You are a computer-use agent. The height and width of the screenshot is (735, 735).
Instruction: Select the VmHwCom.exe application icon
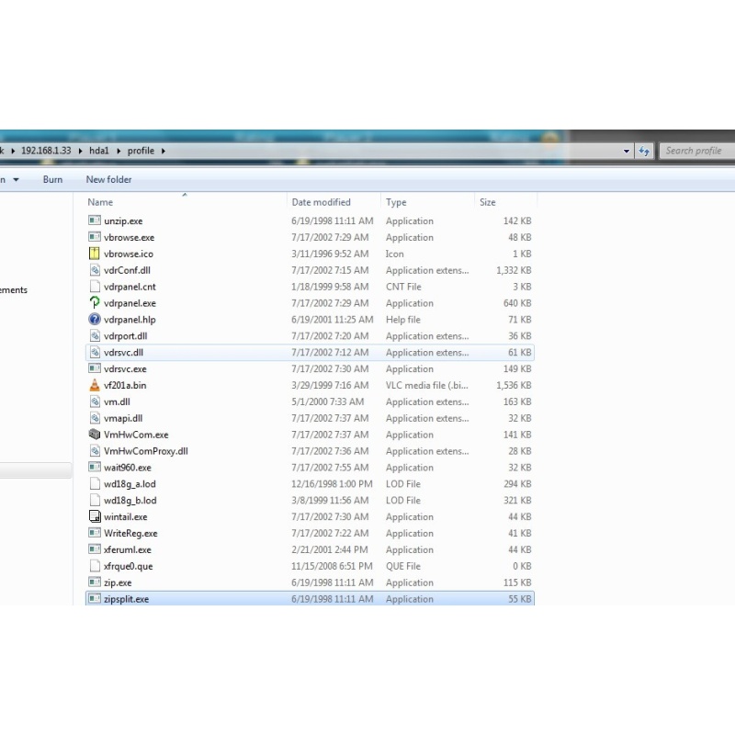pos(95,435)
